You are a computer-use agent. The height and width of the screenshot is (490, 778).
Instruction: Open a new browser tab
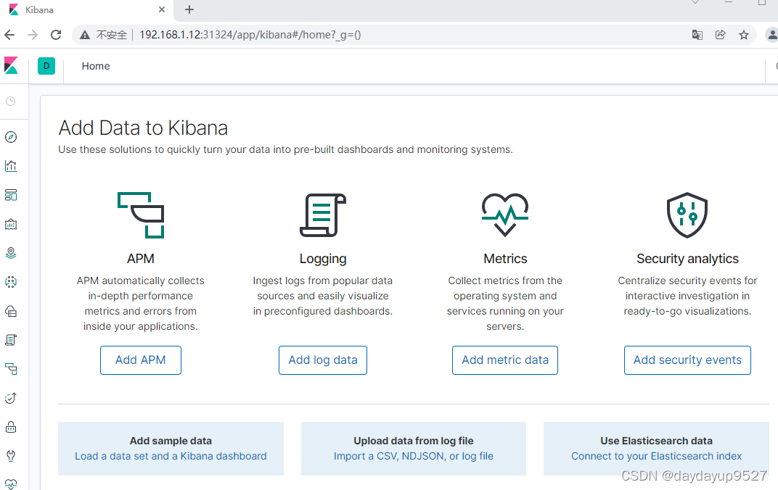pyautogui.click(x=189, y=9)
